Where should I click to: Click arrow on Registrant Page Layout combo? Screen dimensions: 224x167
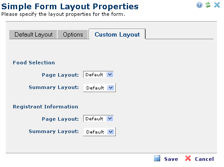coord(110,119)
